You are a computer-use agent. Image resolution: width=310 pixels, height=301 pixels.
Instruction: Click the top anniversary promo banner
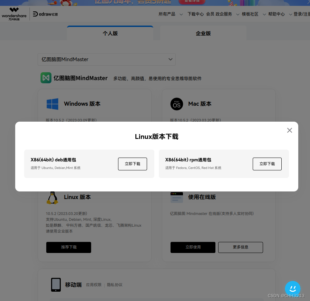pyautogui.click(x=155, y=3)
